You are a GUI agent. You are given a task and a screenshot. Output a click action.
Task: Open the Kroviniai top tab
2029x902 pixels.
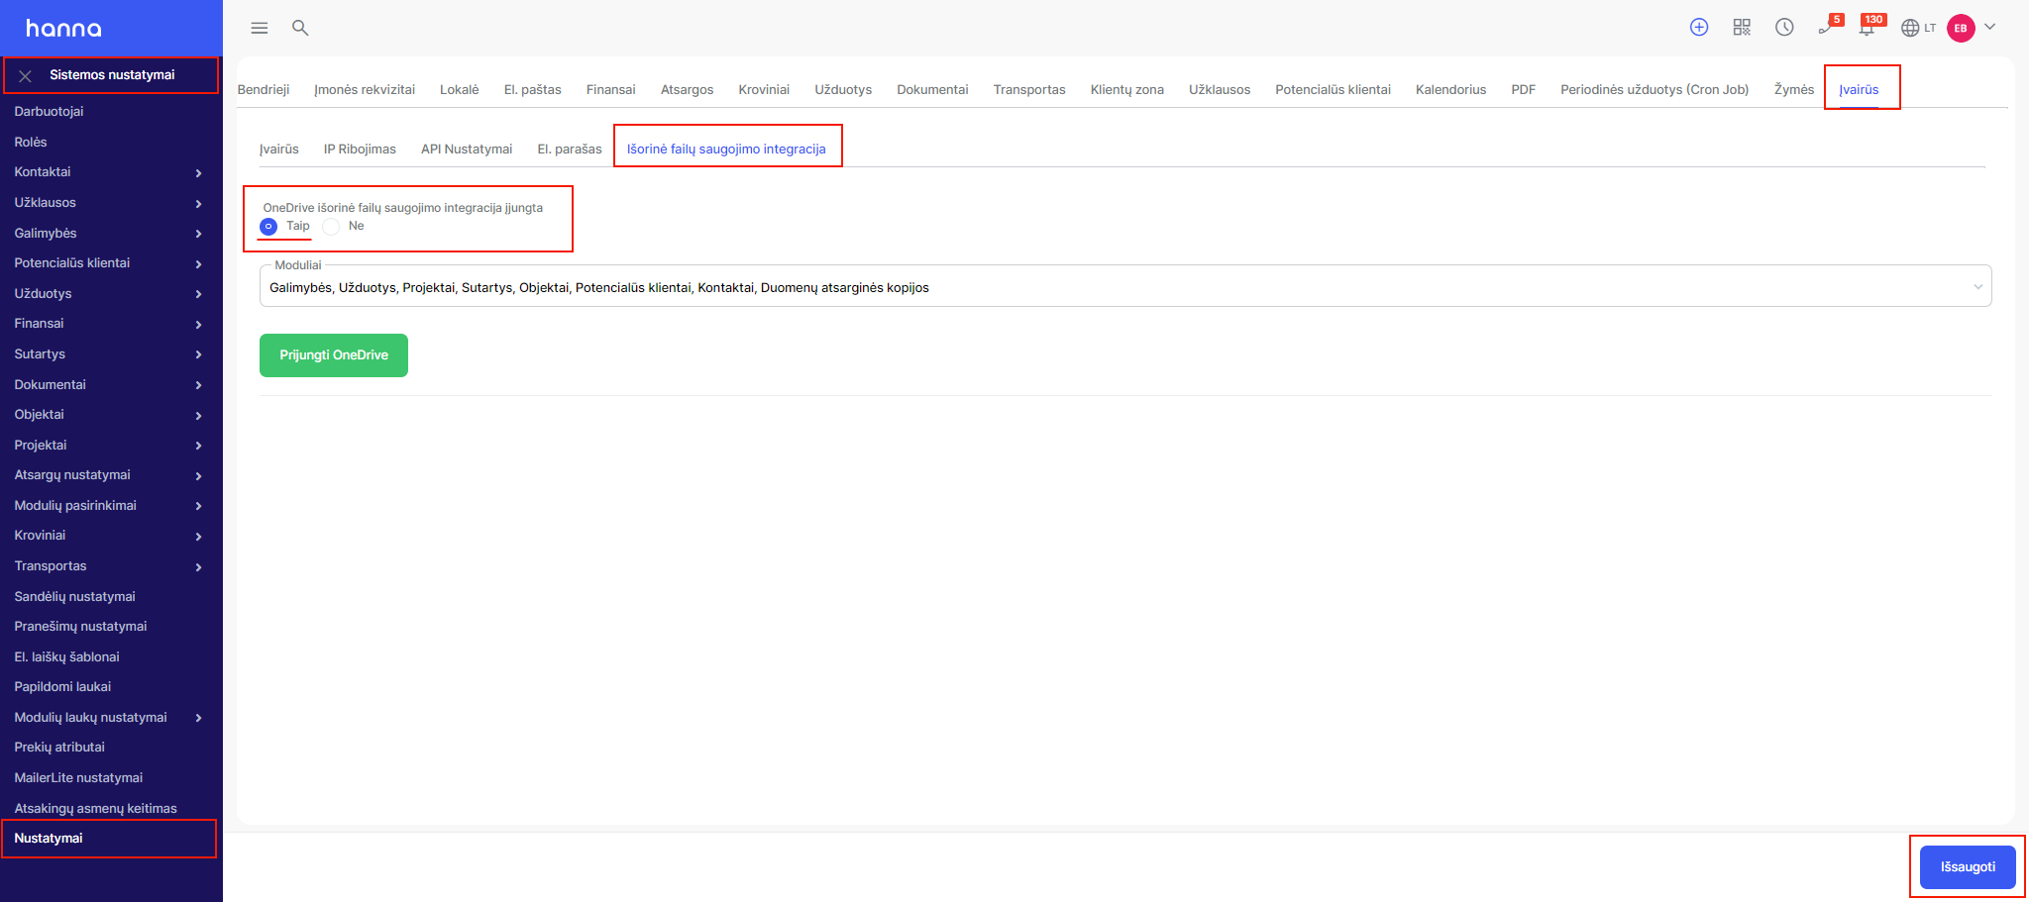click(764, 89)
